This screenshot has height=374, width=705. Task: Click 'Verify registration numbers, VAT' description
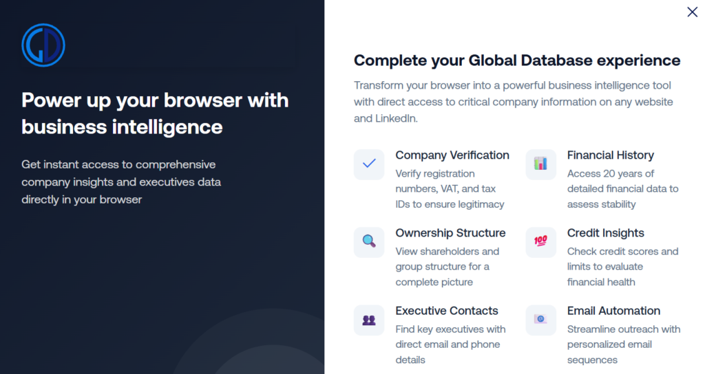pos(450,189)
